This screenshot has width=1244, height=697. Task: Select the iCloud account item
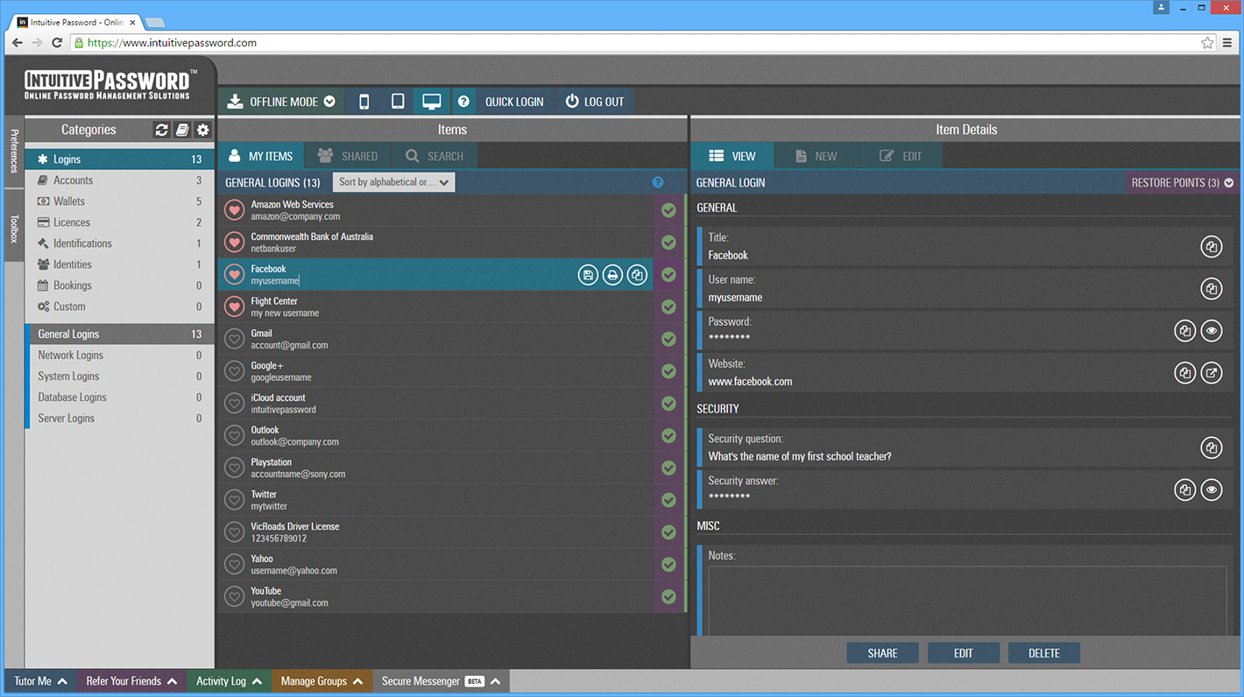point(435,404)
